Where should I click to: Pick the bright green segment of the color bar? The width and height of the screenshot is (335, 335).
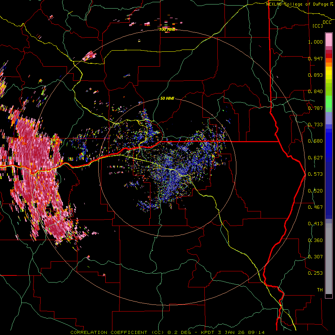pos(329,102)
